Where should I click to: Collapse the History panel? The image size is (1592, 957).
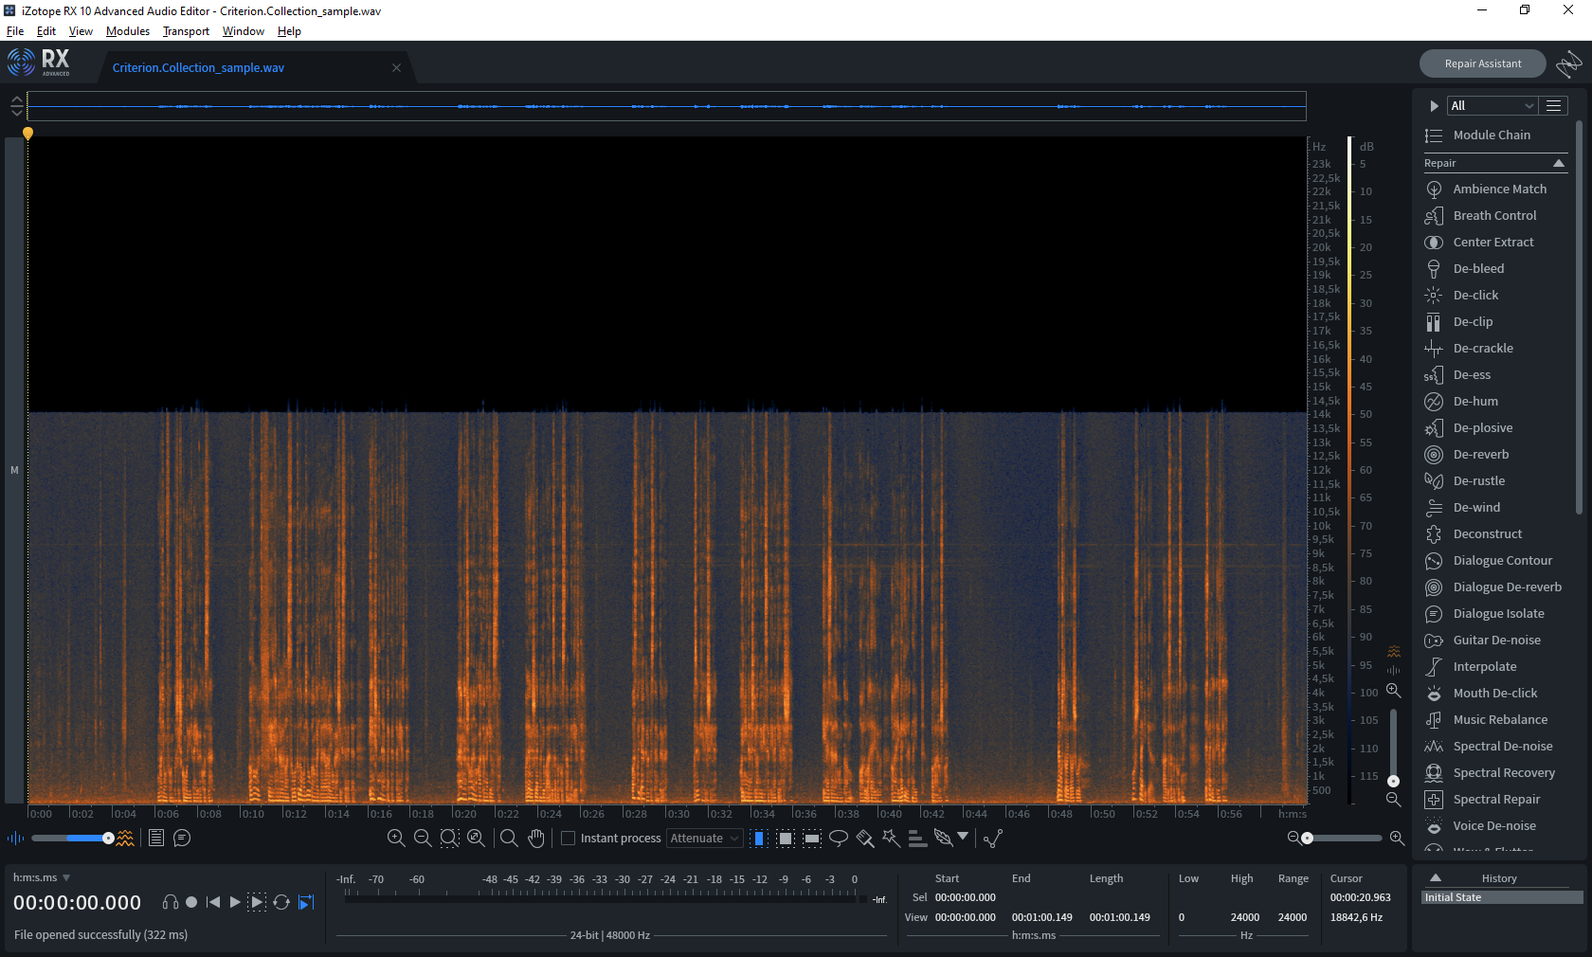point(1436,877)
